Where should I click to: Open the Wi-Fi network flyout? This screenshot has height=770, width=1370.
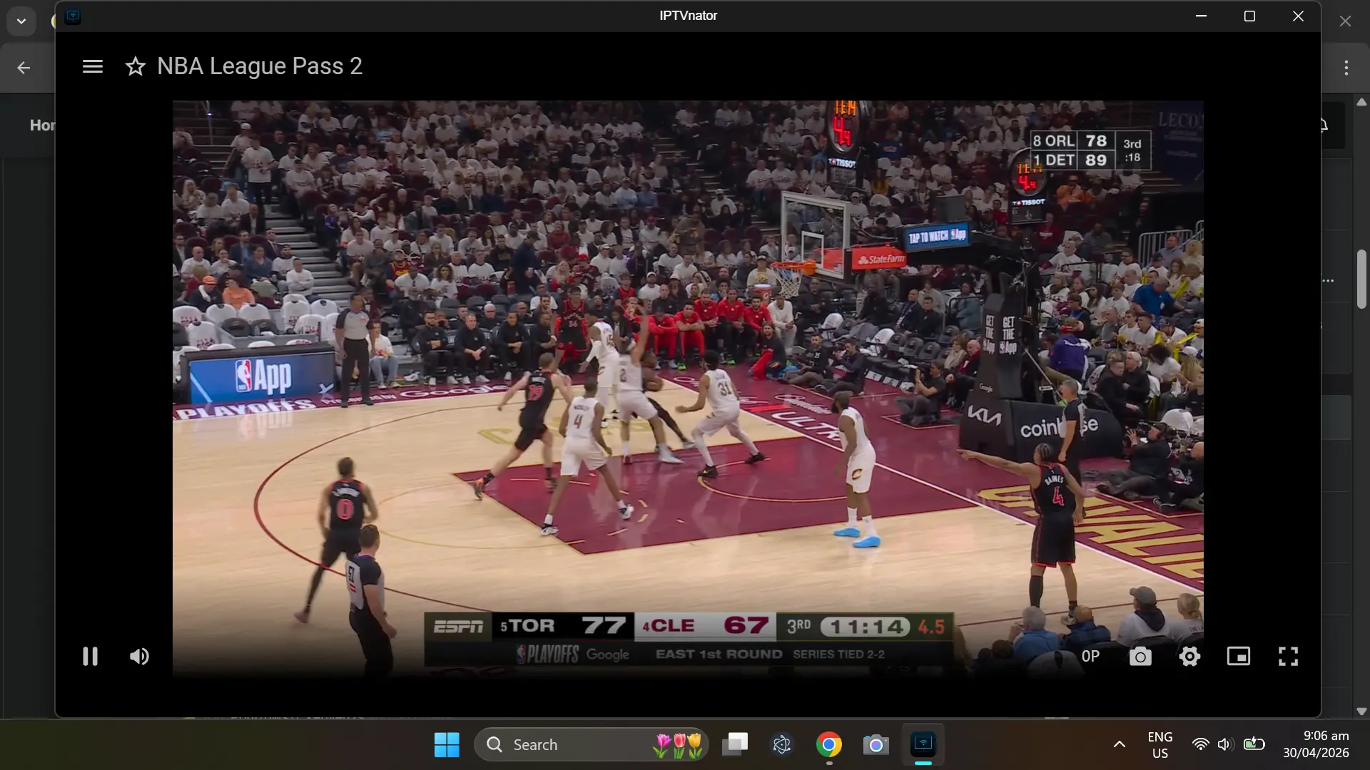1201,744
